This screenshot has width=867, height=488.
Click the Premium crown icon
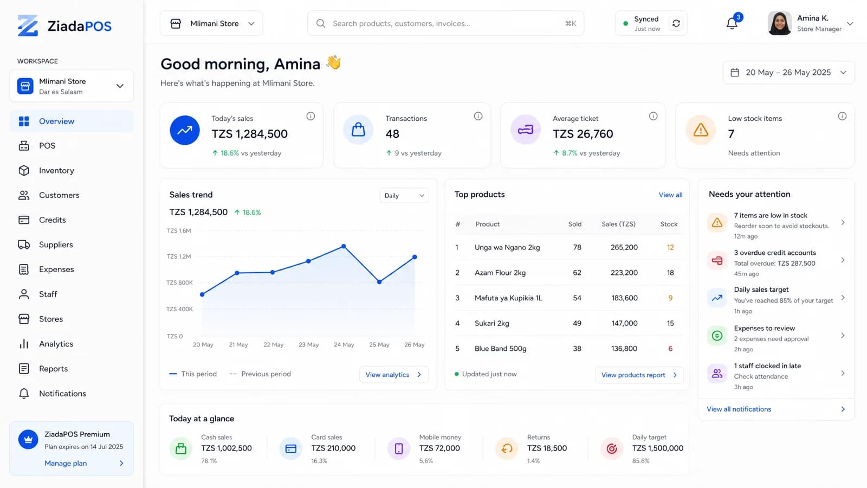[28, 440]
